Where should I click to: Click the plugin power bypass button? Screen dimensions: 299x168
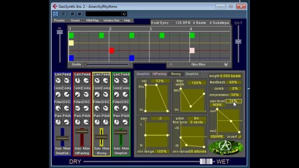click(56, 14)
